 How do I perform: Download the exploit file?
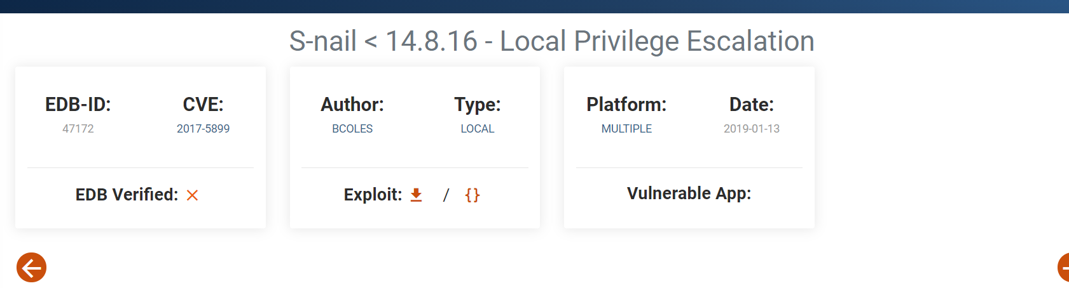point(416,195)
